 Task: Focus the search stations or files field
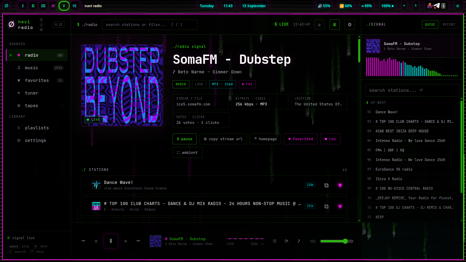150,25
